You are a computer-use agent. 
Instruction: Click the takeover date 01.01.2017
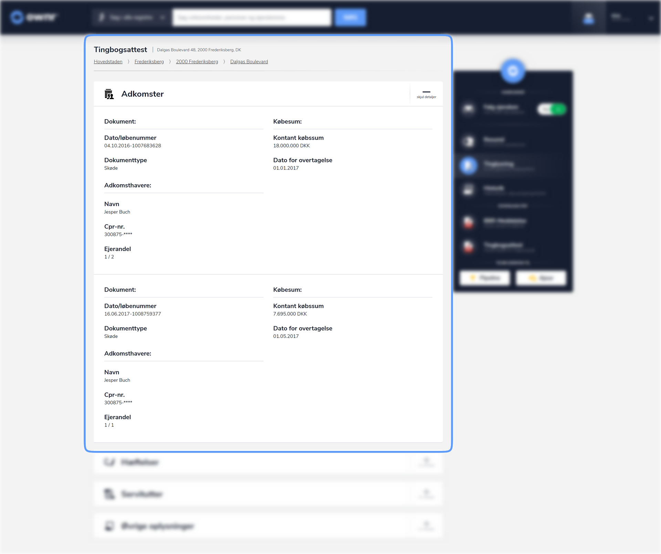286,168
